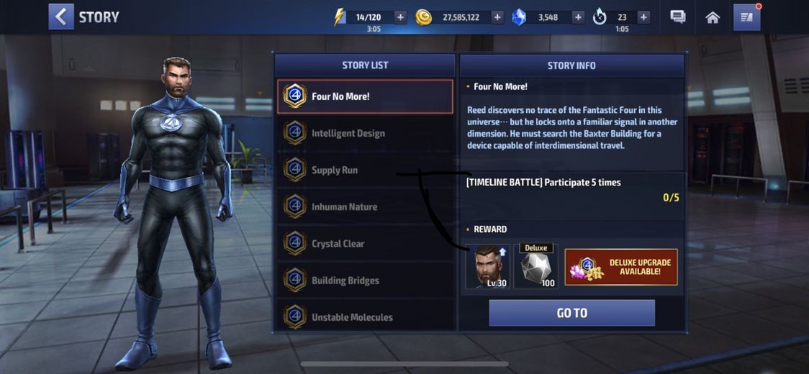This screenshot has height=374, width=809.
Task: Click the GO TO button
Action: click(571, 313)
